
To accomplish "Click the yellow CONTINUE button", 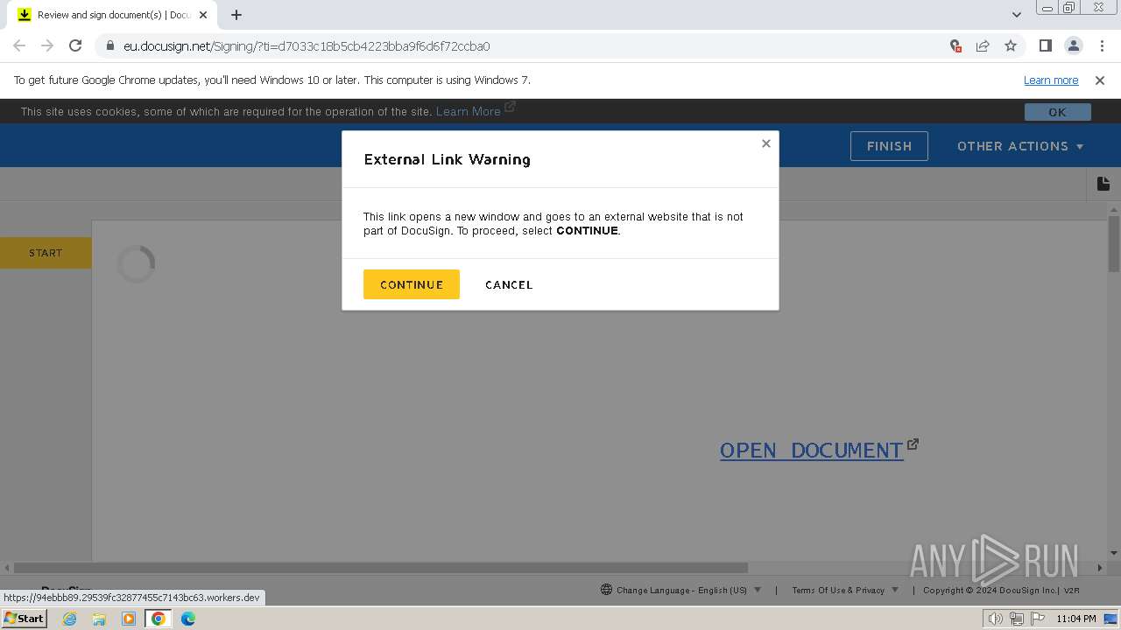I will (411, 284).
